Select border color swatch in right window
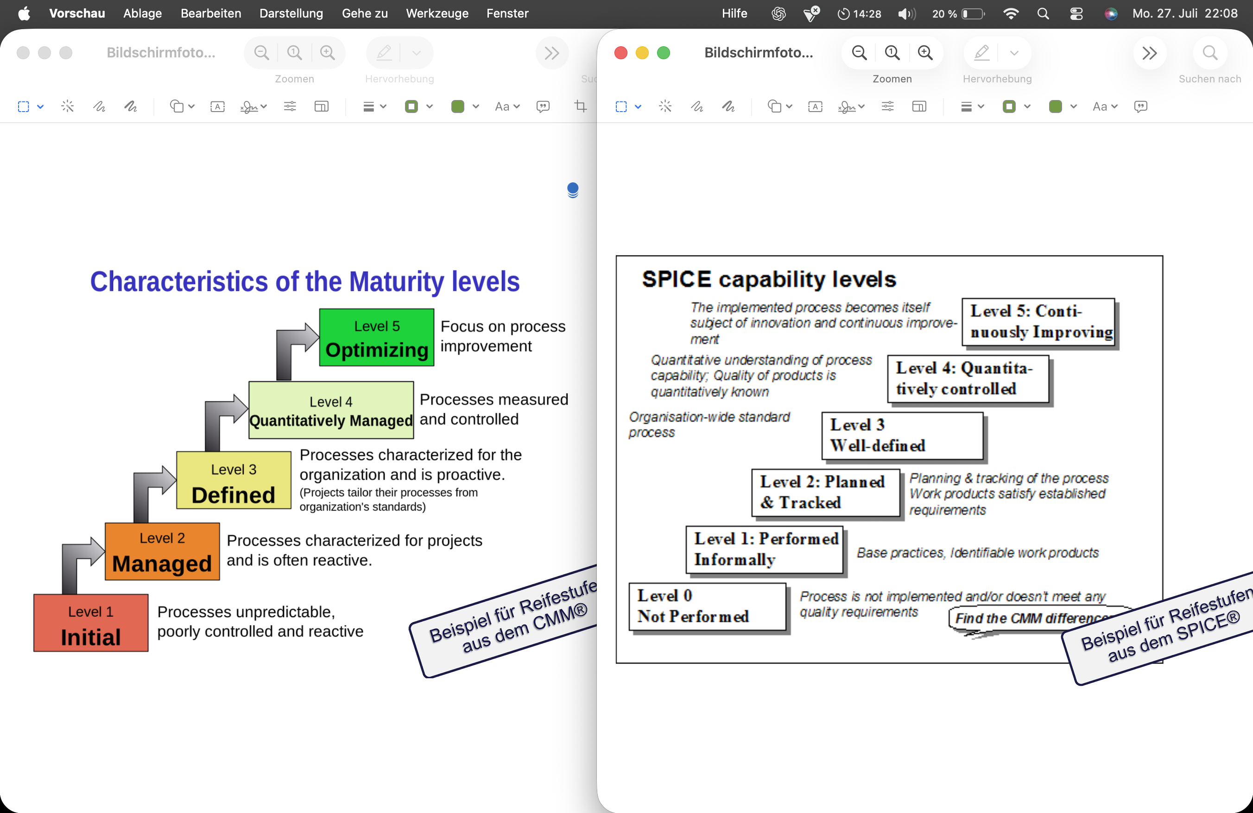 click(x=1009, y=107)
